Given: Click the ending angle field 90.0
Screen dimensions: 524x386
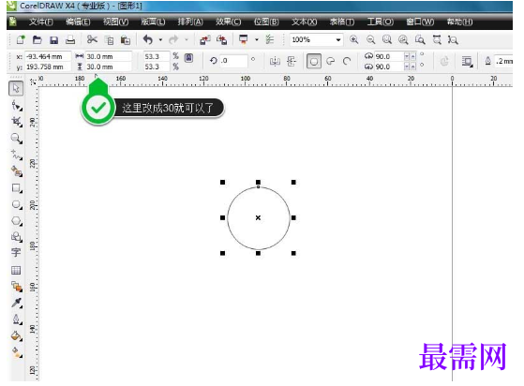Looking at the screenshot, I should (389, 67).
